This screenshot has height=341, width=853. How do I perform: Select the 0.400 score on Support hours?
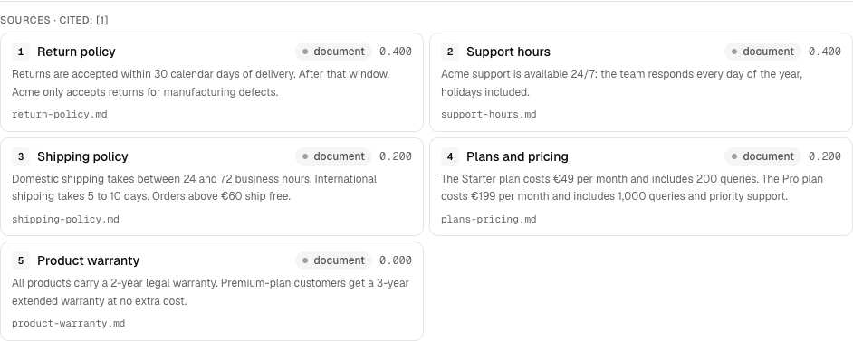(825, 52)
